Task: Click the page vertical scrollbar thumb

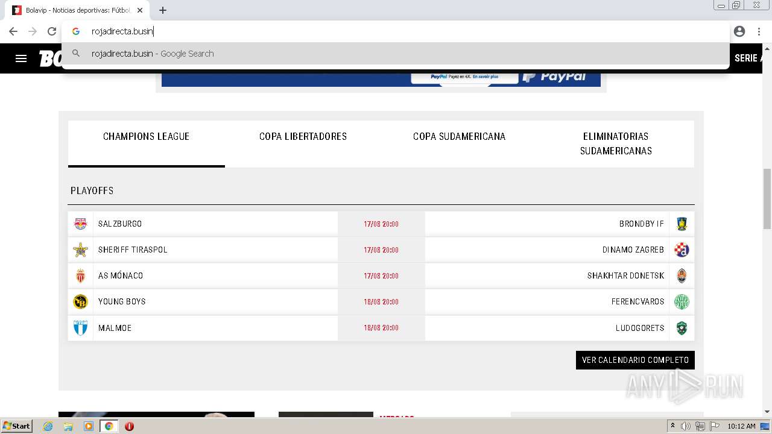Action: coord(767,199)
